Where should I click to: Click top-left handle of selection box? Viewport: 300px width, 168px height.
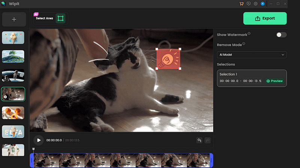click(157, 49)
